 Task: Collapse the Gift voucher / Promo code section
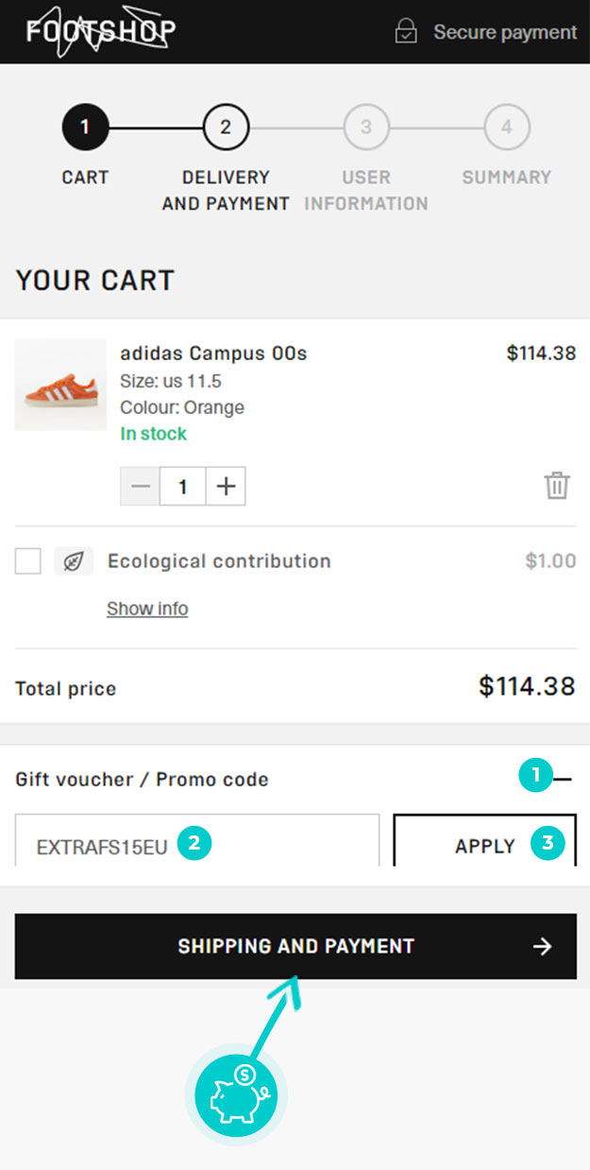point(564,780)
